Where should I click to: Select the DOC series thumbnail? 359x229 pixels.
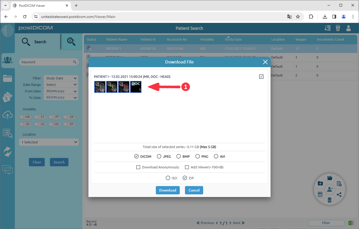tap(136, 87)
